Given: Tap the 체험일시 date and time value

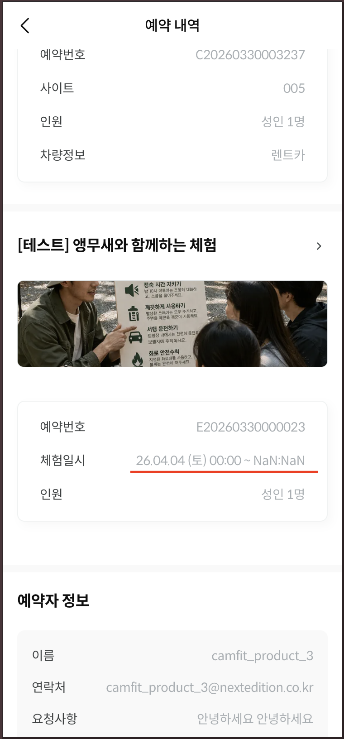Looking at the screenshot, I should click(x=220, y=461).
